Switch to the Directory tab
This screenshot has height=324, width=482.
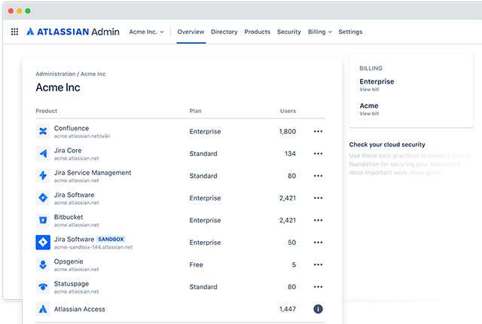tap(224, 32)
